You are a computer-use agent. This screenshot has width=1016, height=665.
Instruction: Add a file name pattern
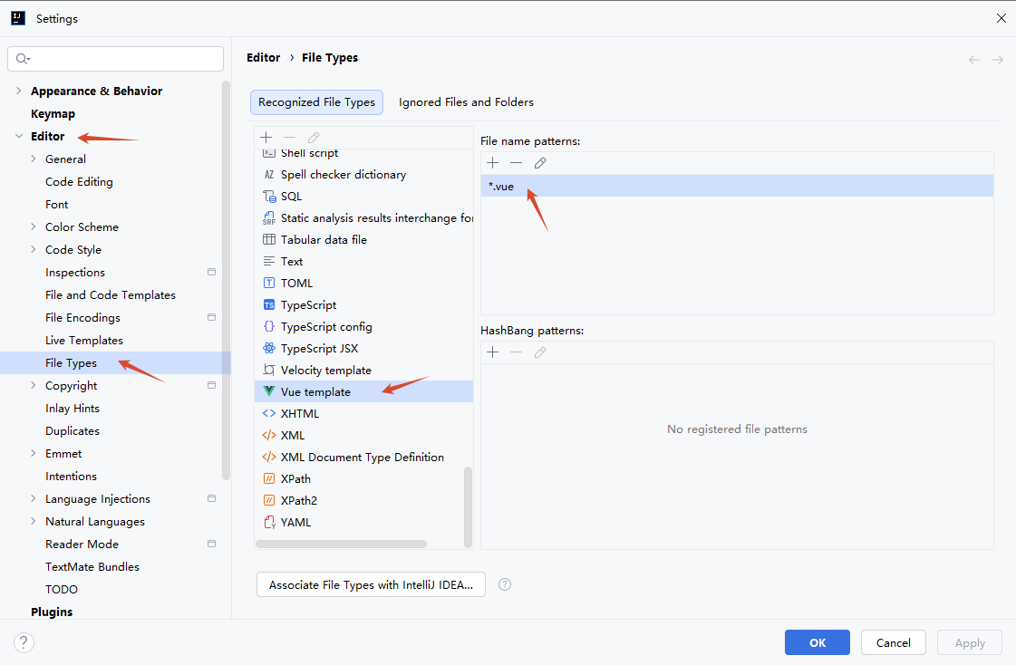click(x=492, y=162)
